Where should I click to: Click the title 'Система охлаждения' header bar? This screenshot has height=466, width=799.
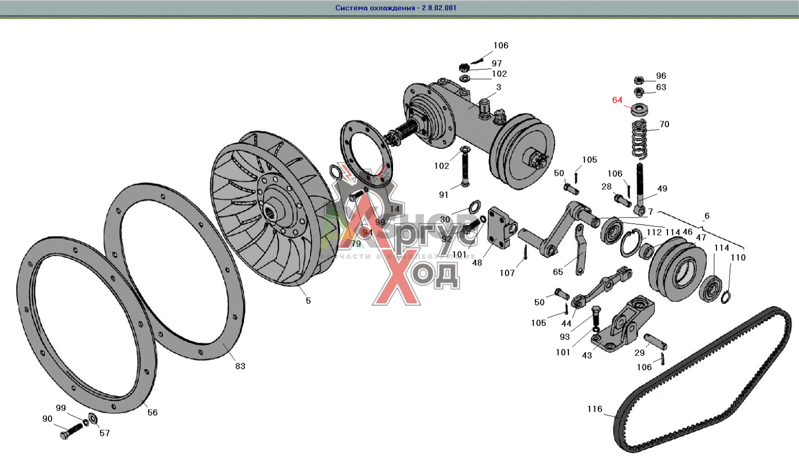coord(396,8)
